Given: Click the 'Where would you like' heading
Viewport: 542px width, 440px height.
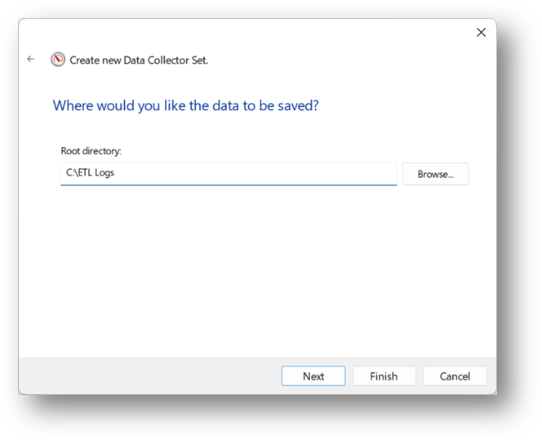Looking at the screenshot, I should [x=185, y=106].
